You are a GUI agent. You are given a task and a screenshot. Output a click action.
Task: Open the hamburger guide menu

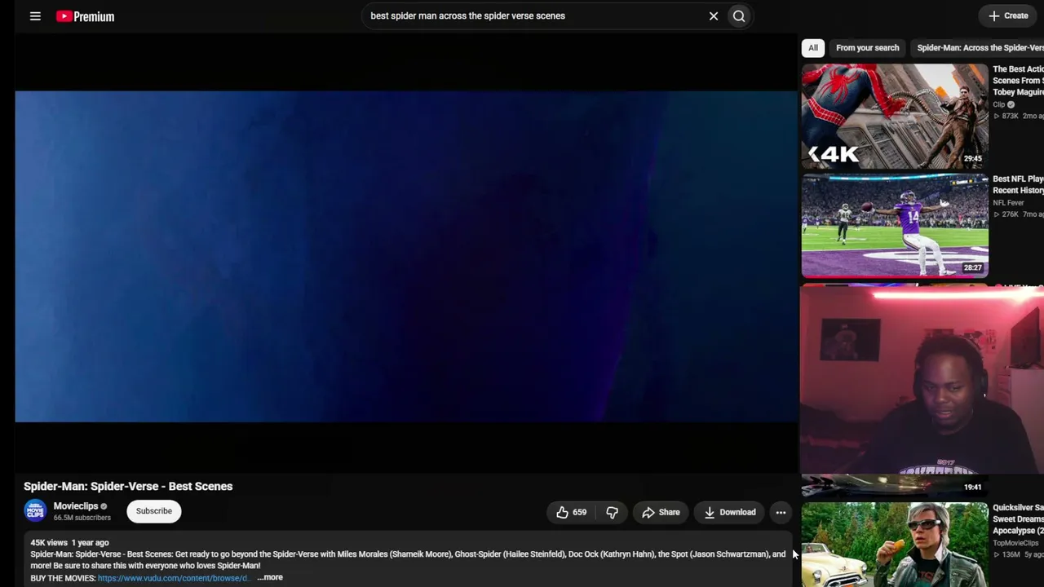click(x=35, y=16)
